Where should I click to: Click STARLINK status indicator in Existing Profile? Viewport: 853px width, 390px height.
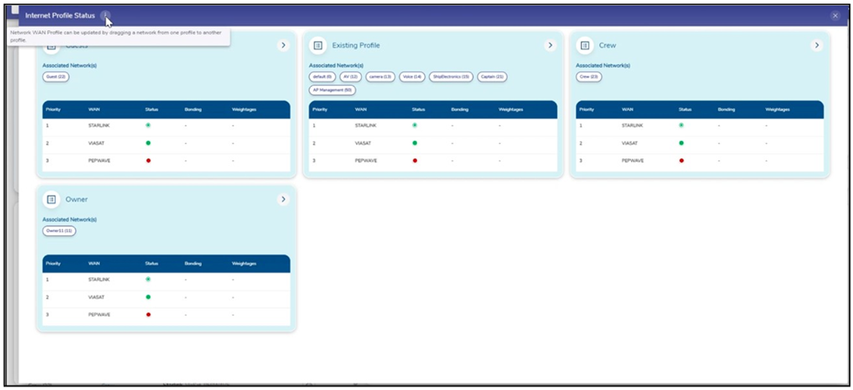tap(414, 125)
